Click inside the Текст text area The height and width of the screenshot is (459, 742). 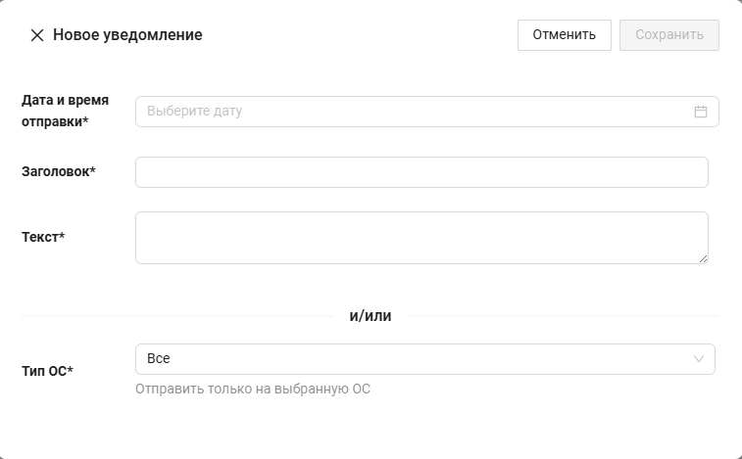coord(421,237)
